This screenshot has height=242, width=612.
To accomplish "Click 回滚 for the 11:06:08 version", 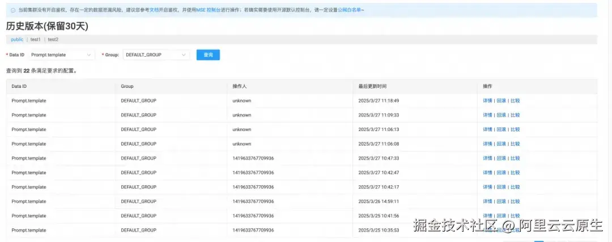I will 501,143.
